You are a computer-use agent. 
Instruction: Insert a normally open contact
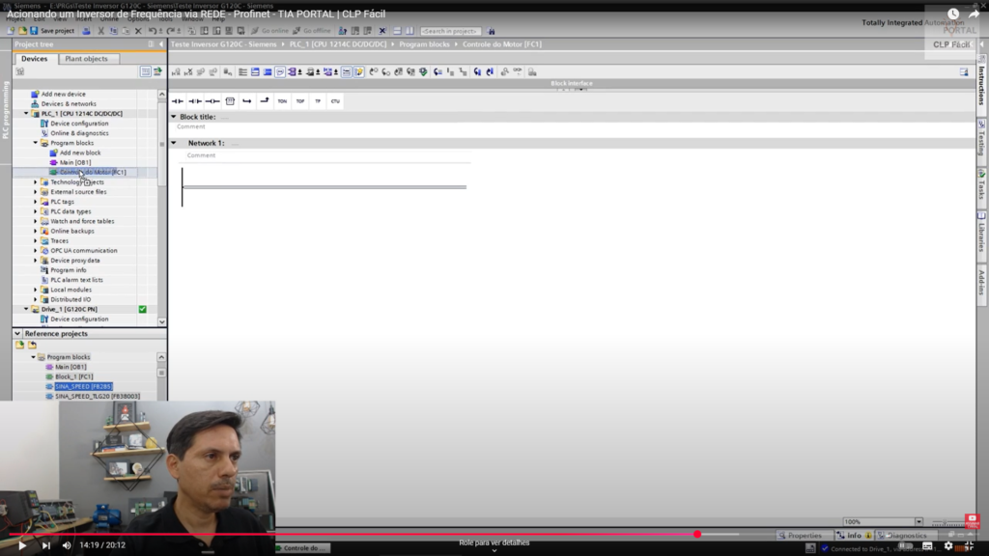pos(178,100)
